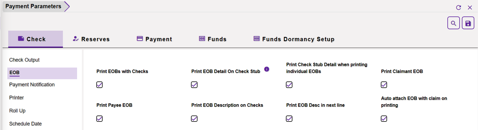This screenshot has height=130, width=478.
Task: Open the Payment tab
Action: coord(154,39)
